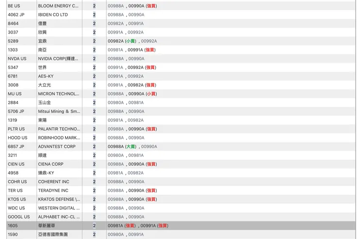
Task: Click the KRATOS DEFENSE name cell
Action: pos(59,199)
